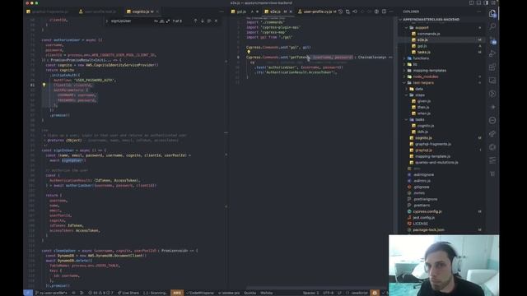The height and width of the screenshot is (296, 527).
Task: Toggle Use Regular Expression in find widget
Action: pos(168,21)
